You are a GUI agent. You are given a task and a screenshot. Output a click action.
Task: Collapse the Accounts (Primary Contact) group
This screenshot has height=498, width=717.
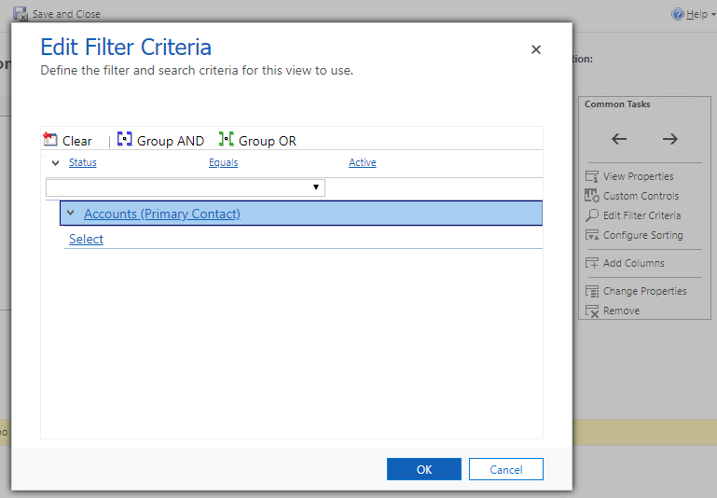coord(70,214)
